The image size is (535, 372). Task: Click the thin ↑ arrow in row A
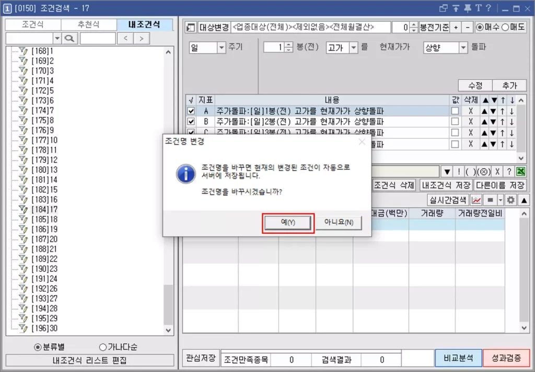(503, 111)
